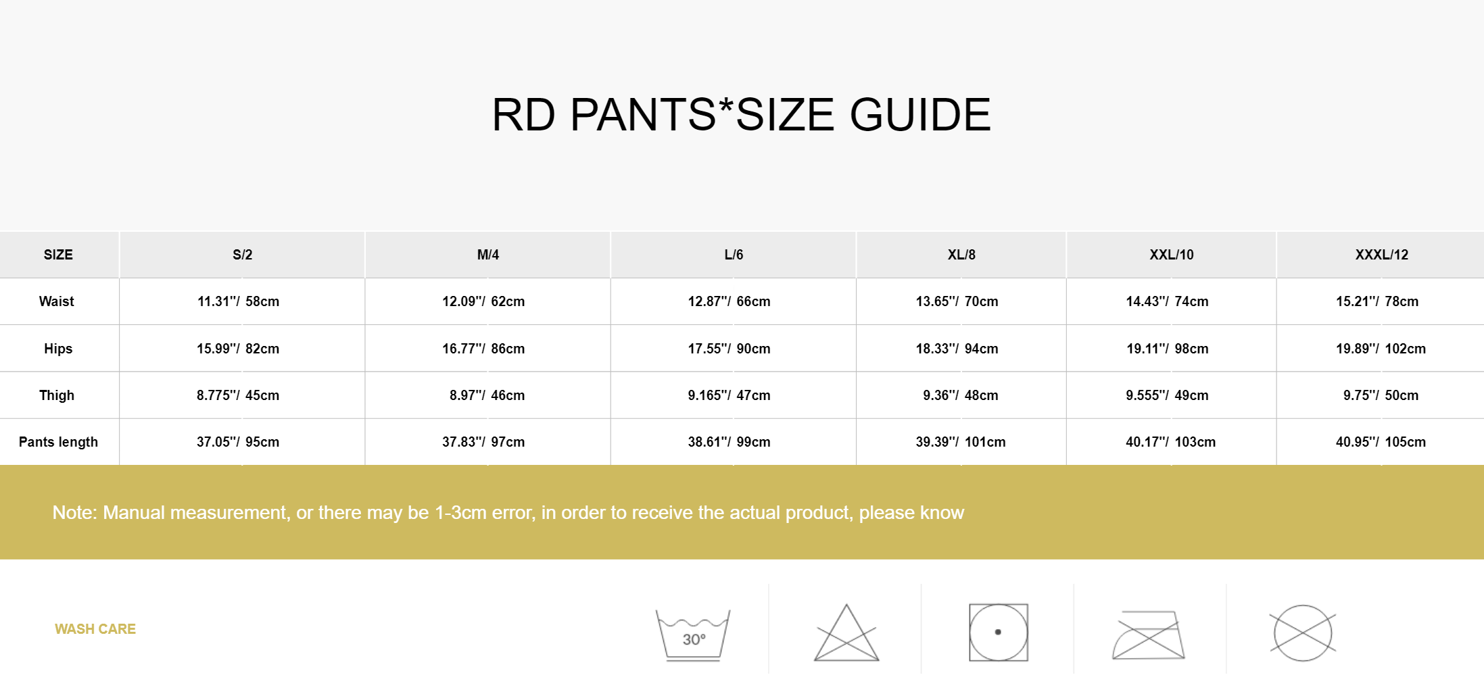The image size is (1484, 696).
Task: Click the Hips row label
Action: (58, 349)
